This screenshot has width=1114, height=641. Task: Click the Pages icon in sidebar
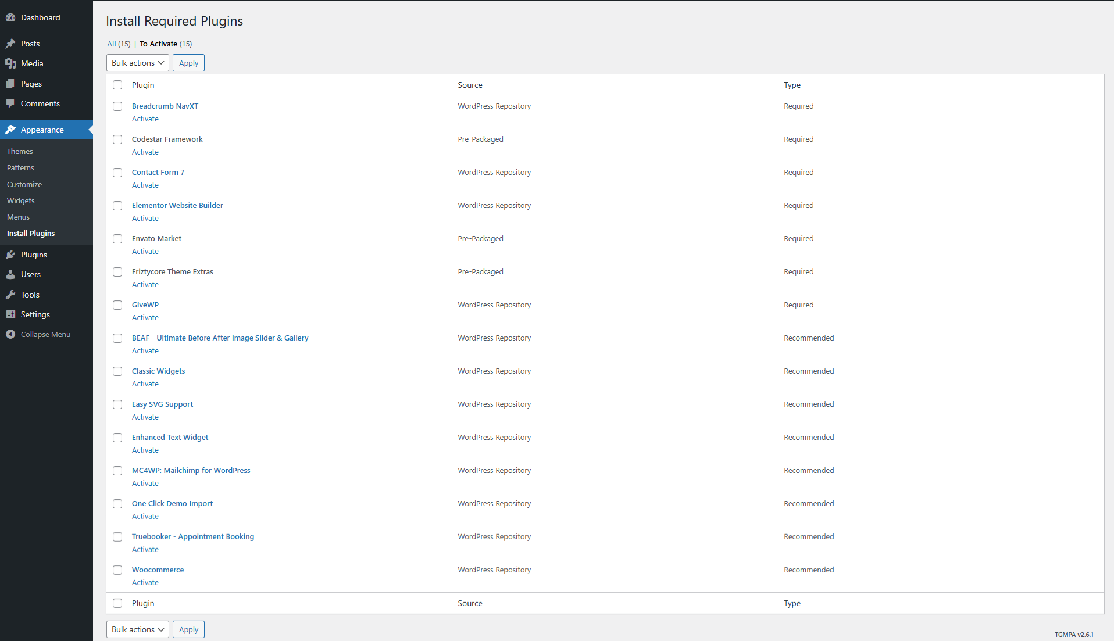pyautogui.click(x=10, y=84)
